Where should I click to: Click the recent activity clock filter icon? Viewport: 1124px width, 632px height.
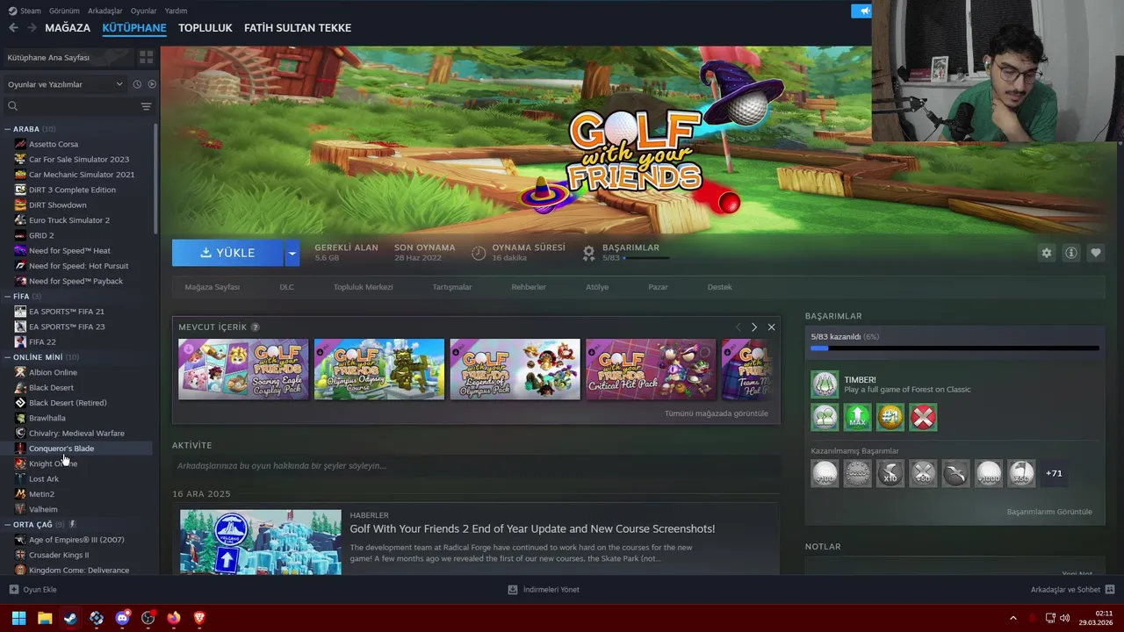pyautogui.click(x=137, y=84)
